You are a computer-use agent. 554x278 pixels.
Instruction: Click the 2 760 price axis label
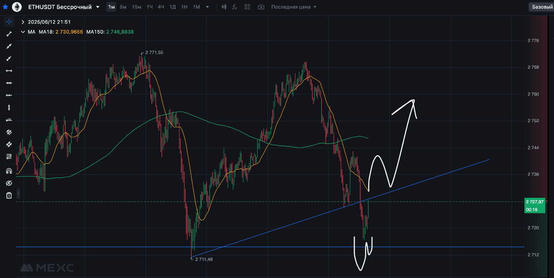click(533, 94)
